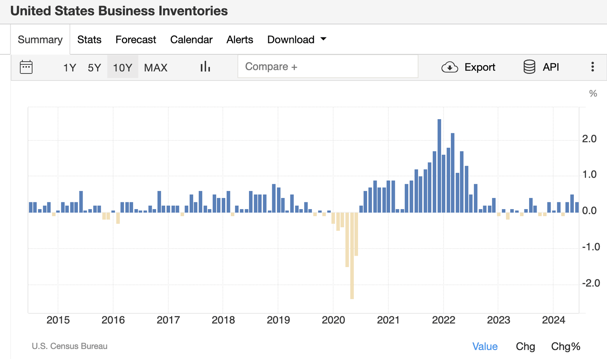Select the 5Y time range

[94, 67]
